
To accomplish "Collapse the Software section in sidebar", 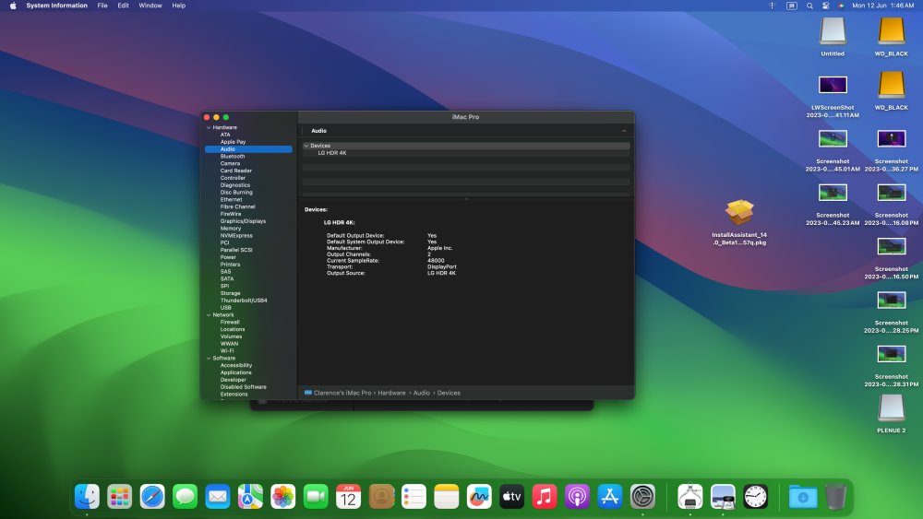I will click(209, 358).
